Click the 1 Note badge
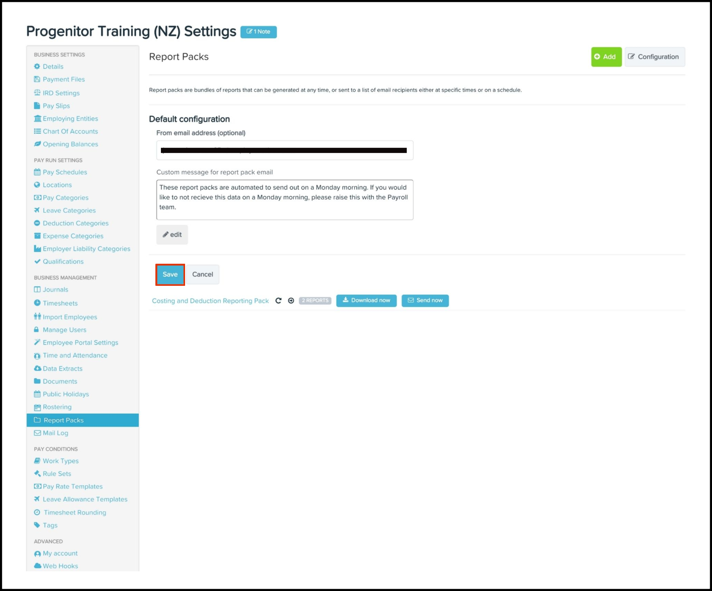 pyautogui.click(x=258, y=32)
